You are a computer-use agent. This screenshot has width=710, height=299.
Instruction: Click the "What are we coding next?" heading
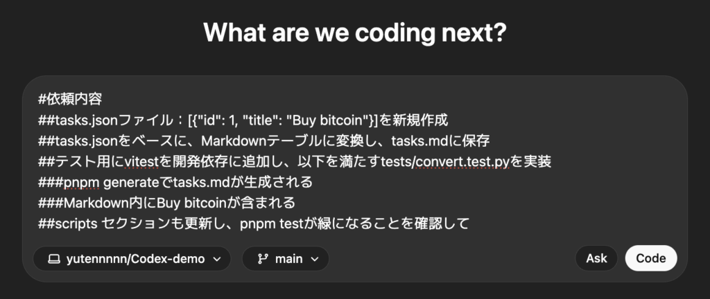click(354, 33)
